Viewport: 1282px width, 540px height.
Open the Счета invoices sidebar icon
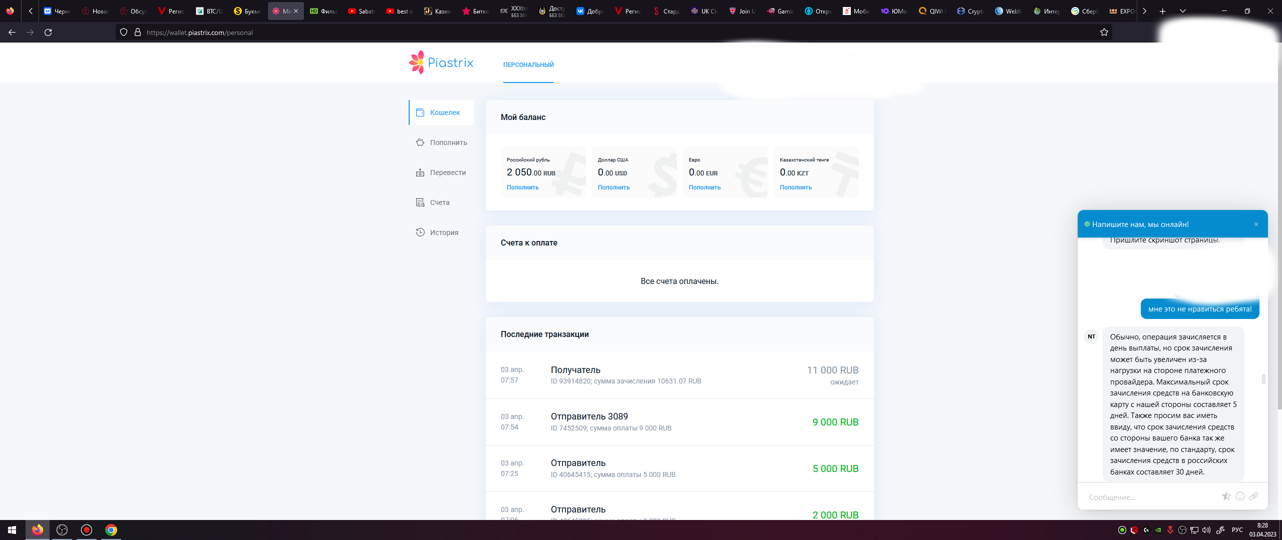[x=420, y=202]
